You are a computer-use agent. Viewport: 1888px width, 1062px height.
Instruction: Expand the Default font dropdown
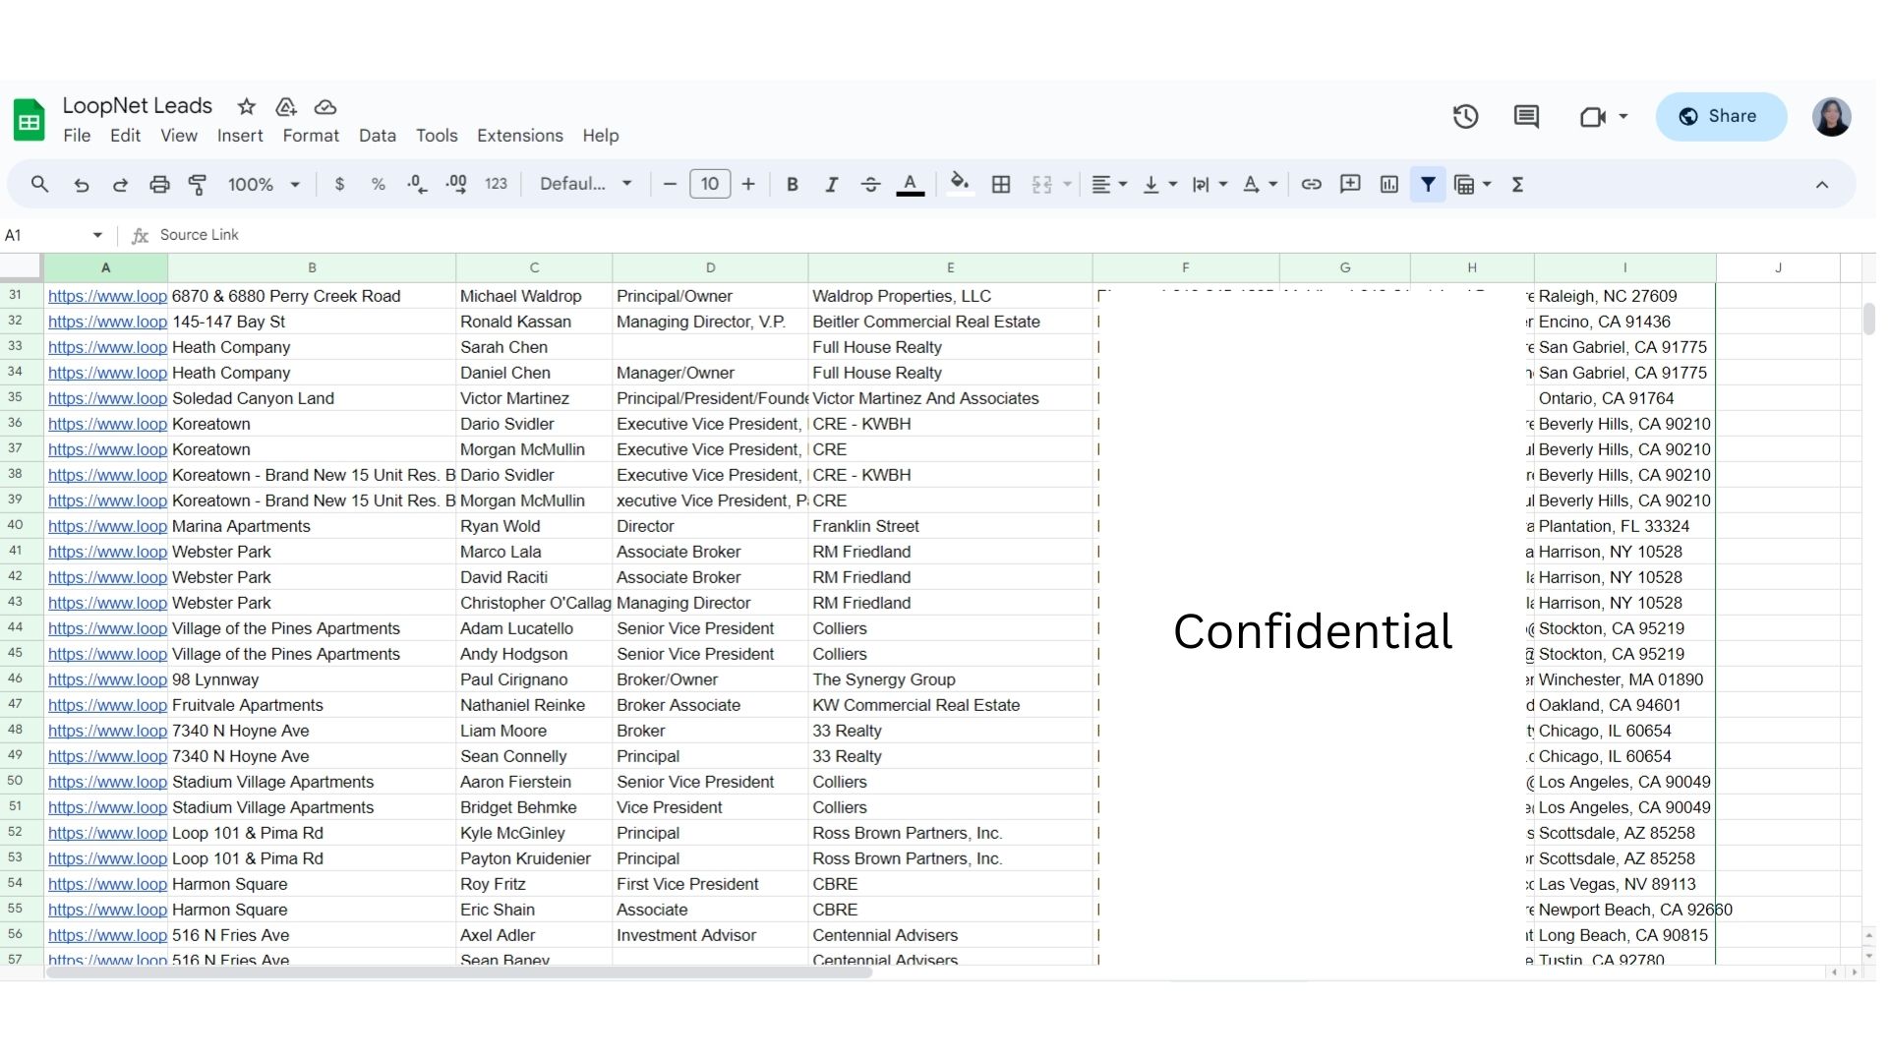coord(585,185)
